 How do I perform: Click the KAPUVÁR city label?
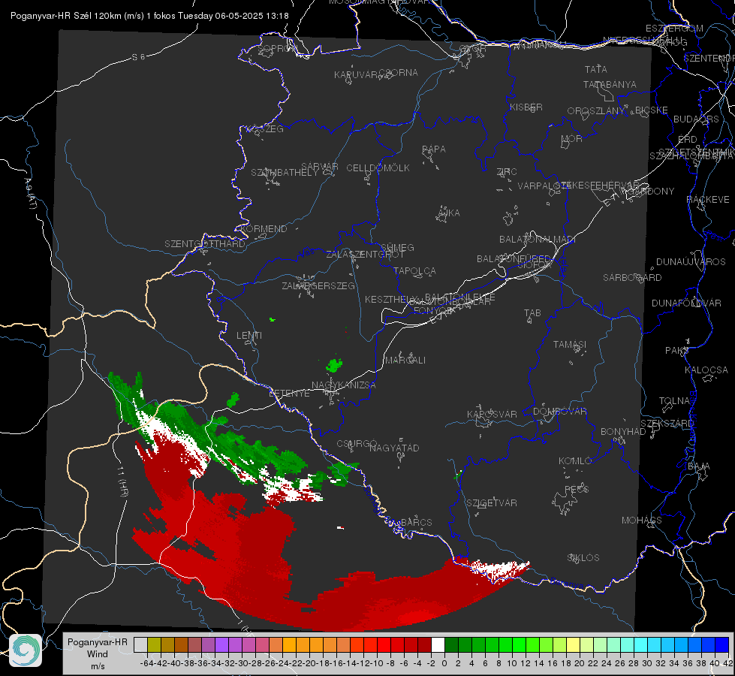356,75
